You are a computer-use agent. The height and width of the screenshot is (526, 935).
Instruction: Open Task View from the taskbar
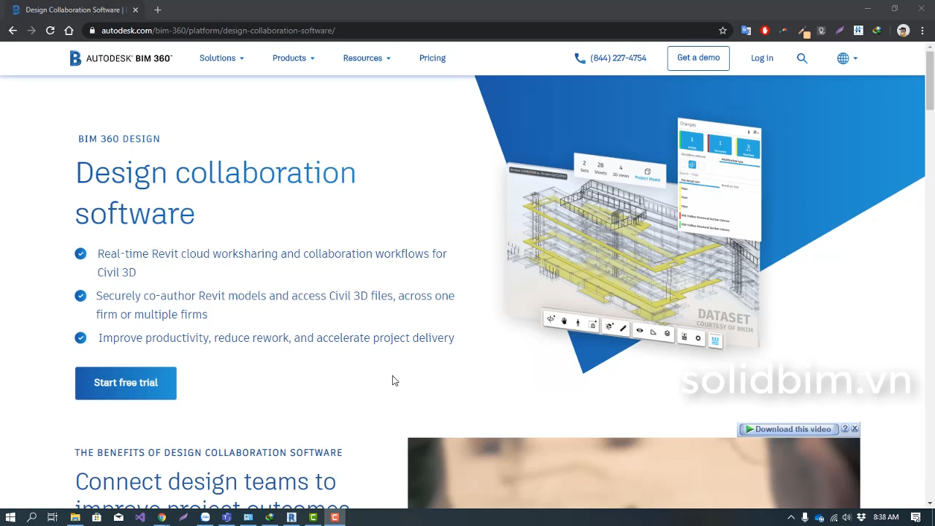click(x=53, y=517)
